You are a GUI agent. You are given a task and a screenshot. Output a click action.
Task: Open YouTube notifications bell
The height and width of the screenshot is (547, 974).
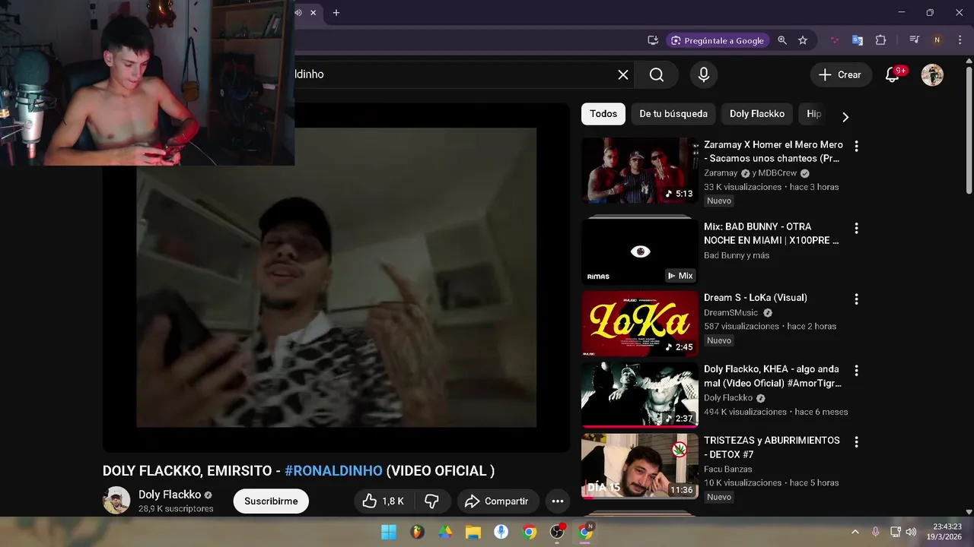[x=893, y=74]
